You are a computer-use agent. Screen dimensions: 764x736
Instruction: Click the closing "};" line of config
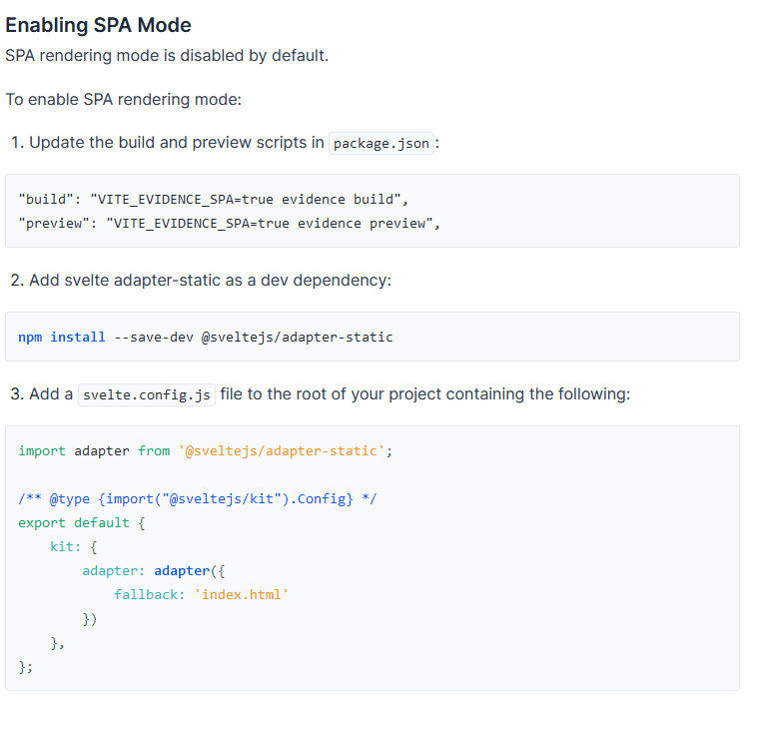click(x=26, y=666)
